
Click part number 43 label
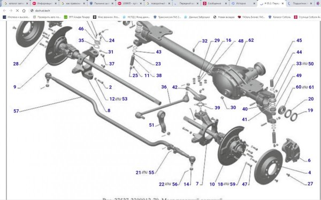[x=159, y=52]
